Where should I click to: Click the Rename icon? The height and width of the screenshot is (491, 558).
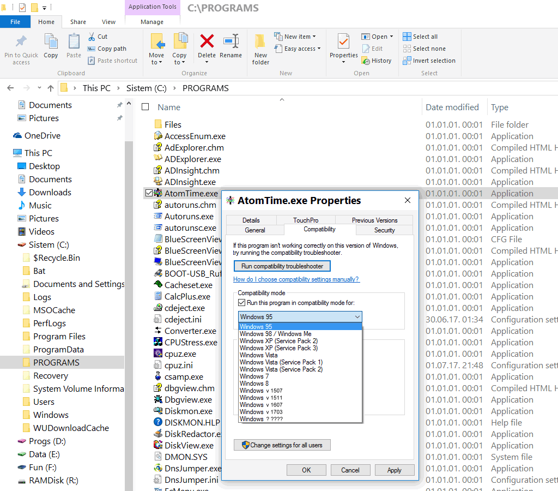tap(231, 41)
